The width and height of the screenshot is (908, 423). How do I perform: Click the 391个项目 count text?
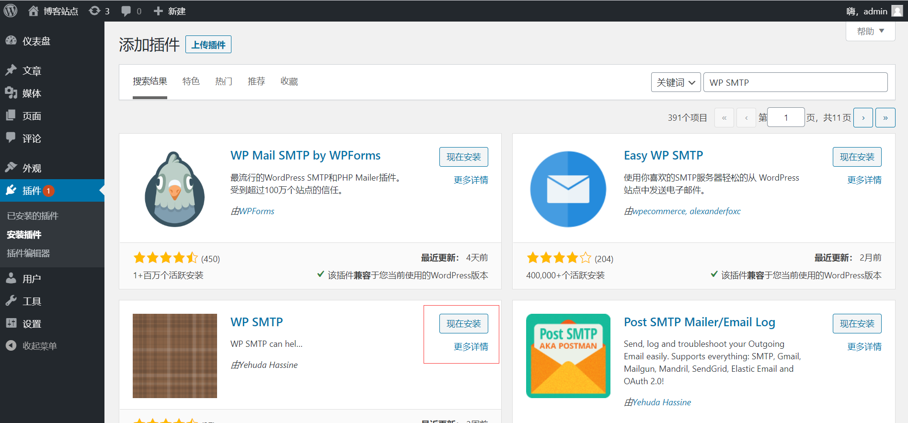pyautogui.click(x=688, y=118)
